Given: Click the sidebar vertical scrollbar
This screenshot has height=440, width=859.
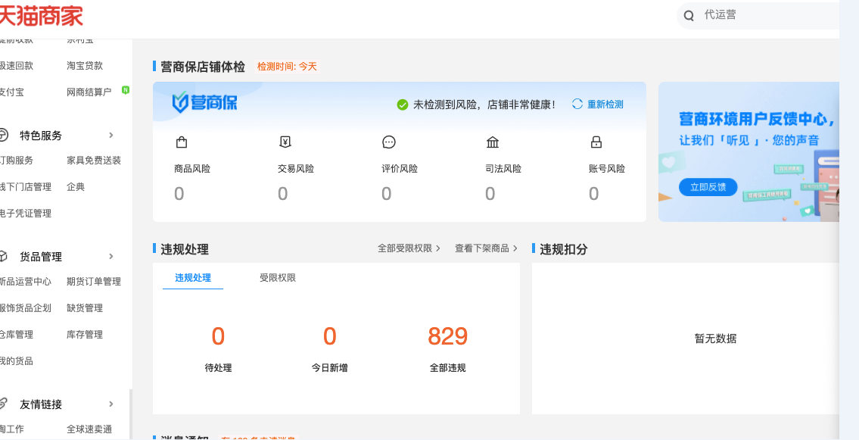Looking at the screenshot, I should click(130, 413).
